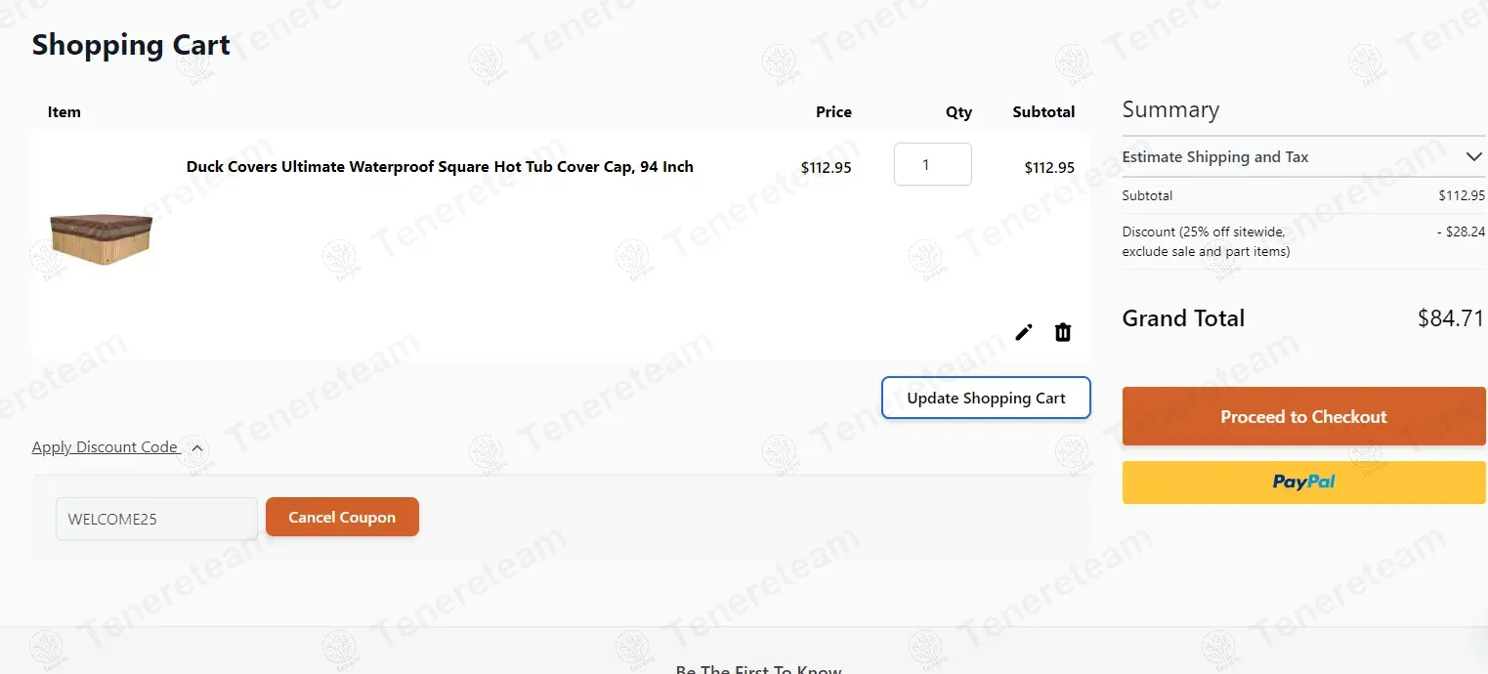1488x674 pixels.
Task: Open the Duck Covers product name link
Action: pyautogui.click(x=440, y=167)
